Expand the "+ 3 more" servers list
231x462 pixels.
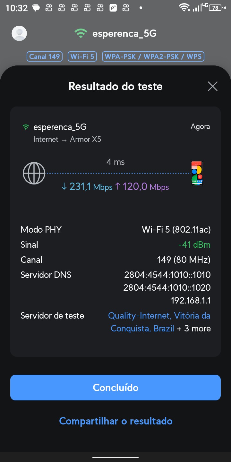tap(194, 329)
